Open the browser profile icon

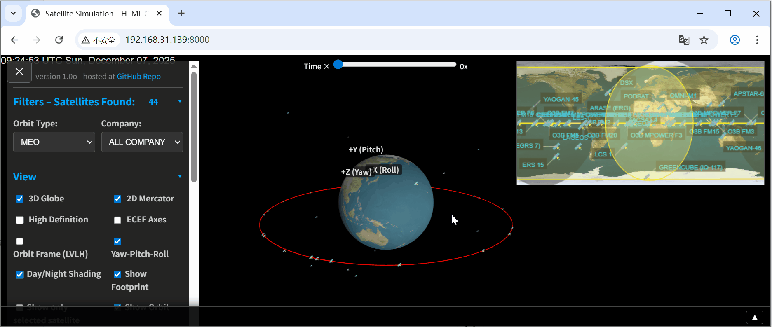coord(735,40)
